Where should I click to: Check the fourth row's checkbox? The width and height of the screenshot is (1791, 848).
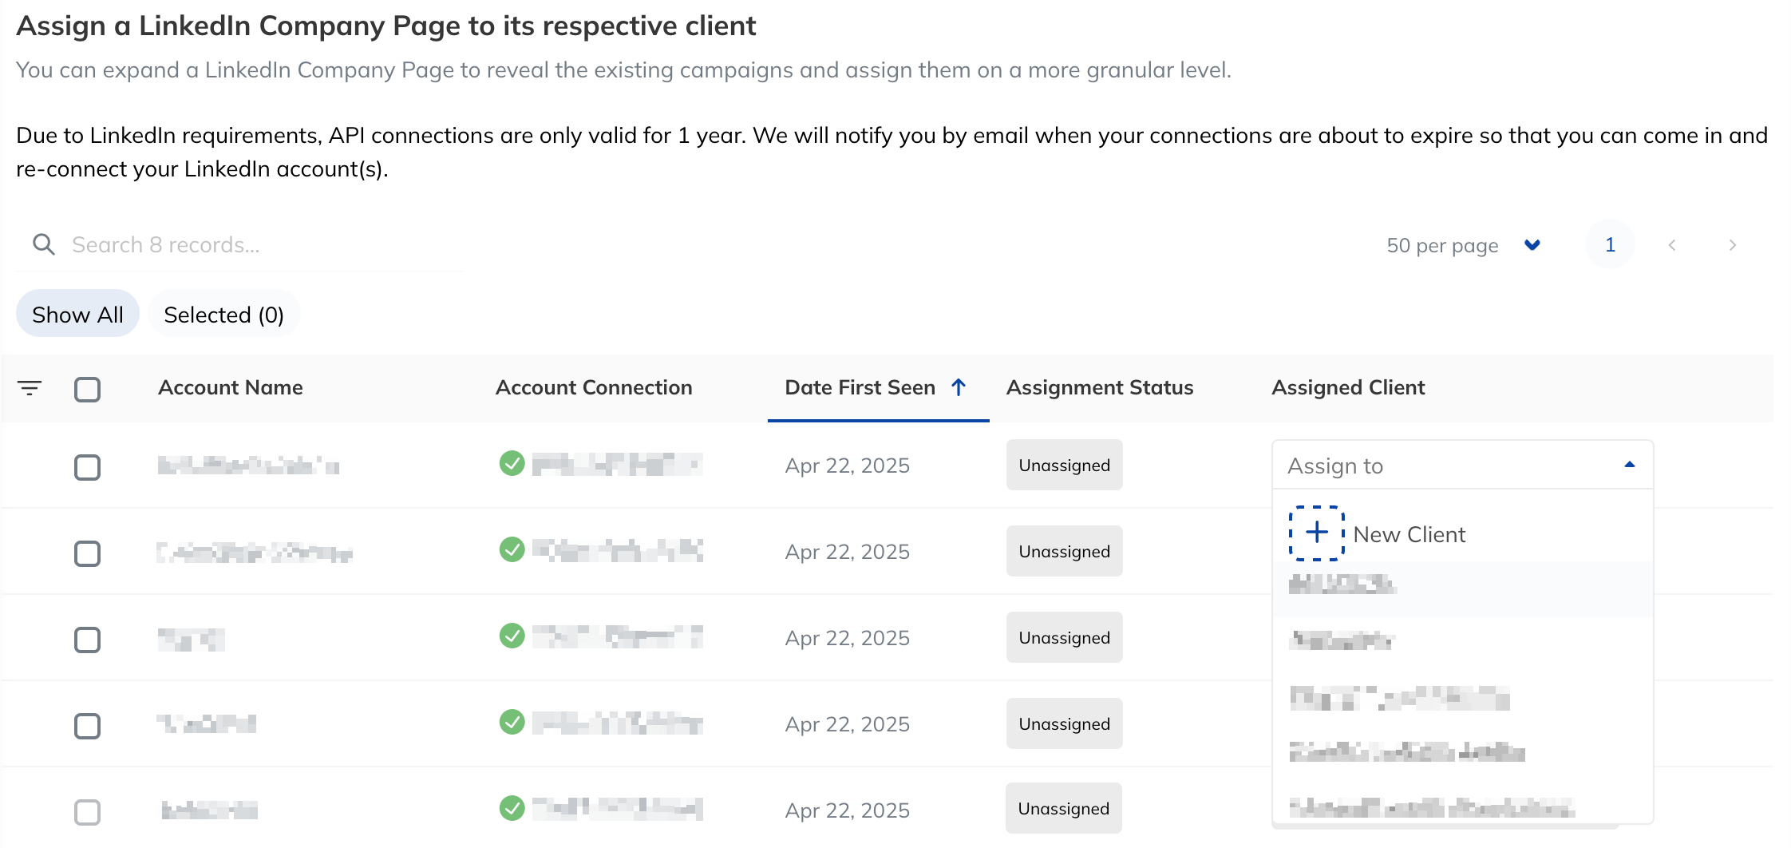pos(87,726)
